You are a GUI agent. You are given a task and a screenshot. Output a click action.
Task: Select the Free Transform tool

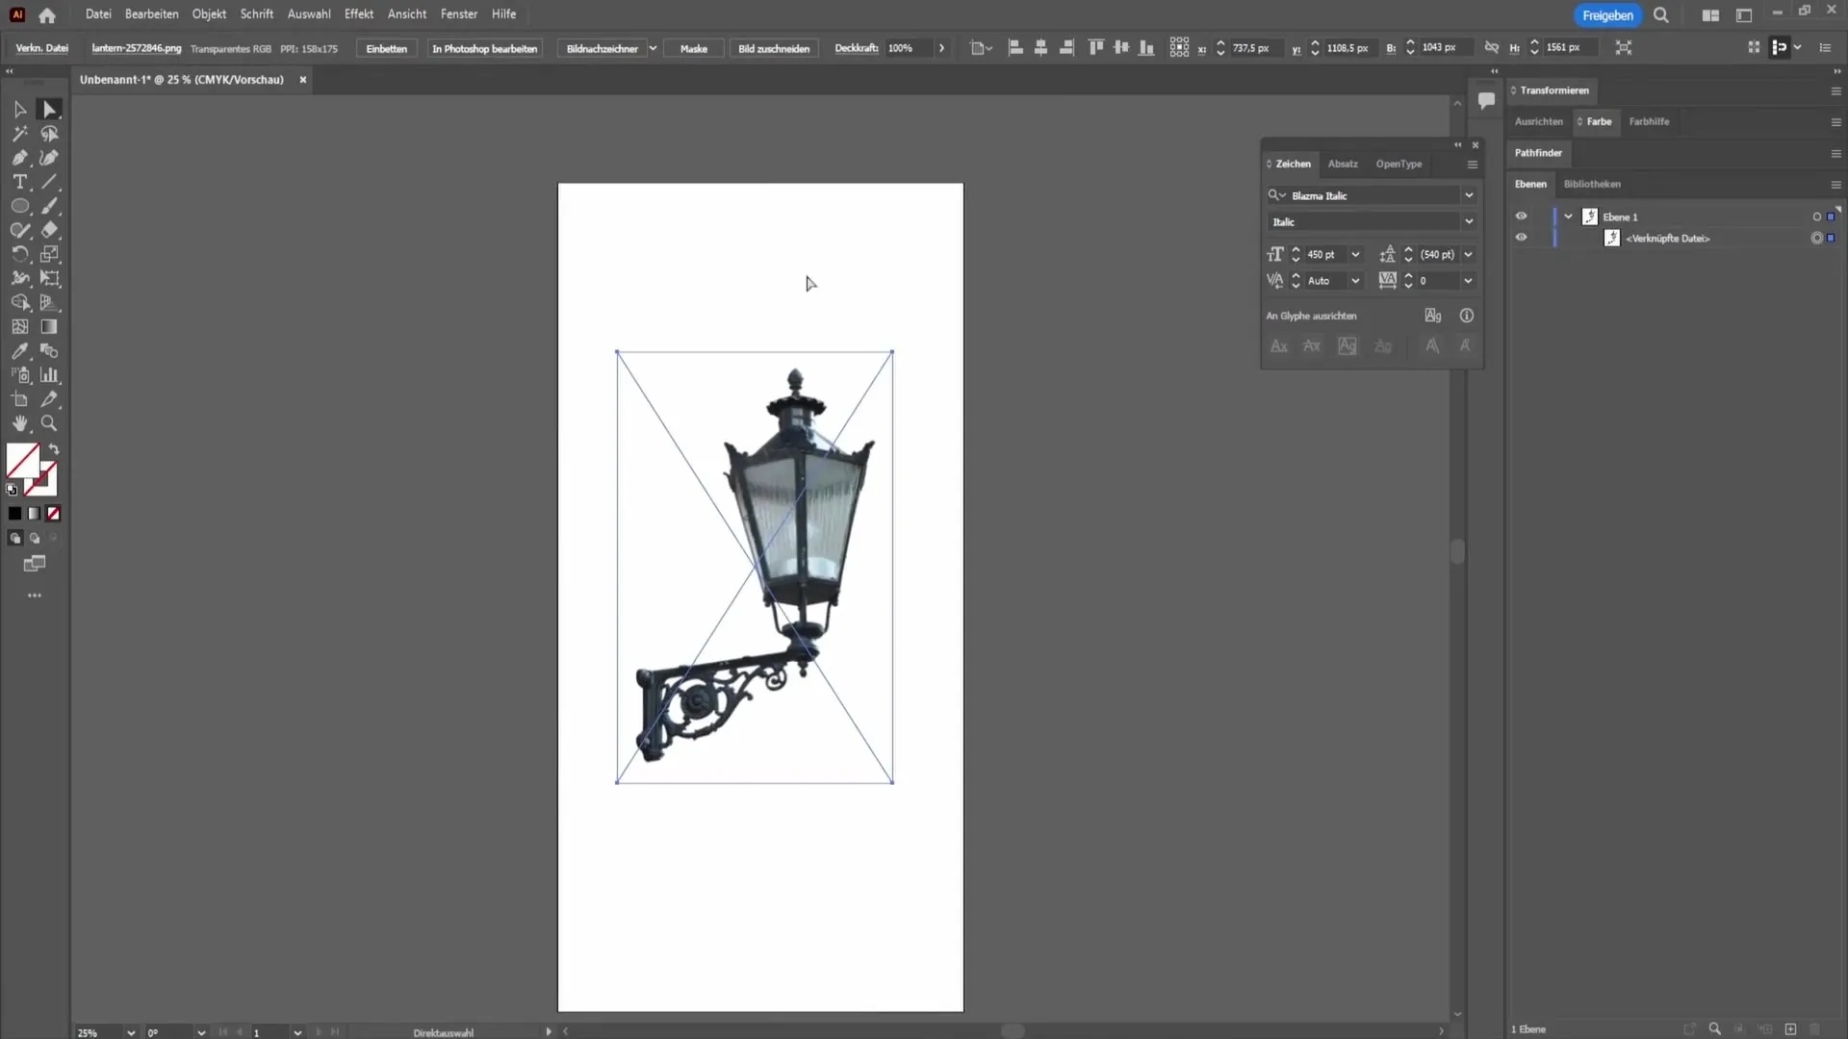49,278
